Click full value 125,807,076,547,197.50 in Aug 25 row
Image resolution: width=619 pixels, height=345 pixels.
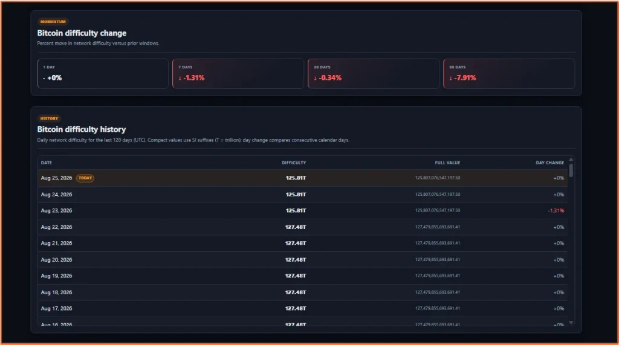pos(438,178)
